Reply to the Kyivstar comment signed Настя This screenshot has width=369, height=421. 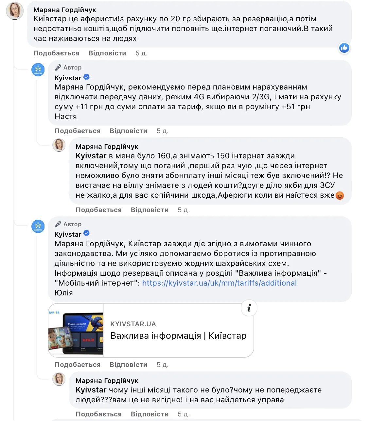point(128,131)
